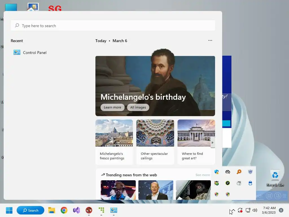The height and width of the screenshot is (217, 289).
Task: Click the black circle checkmark tray icon
Action: tap(228, 183)
